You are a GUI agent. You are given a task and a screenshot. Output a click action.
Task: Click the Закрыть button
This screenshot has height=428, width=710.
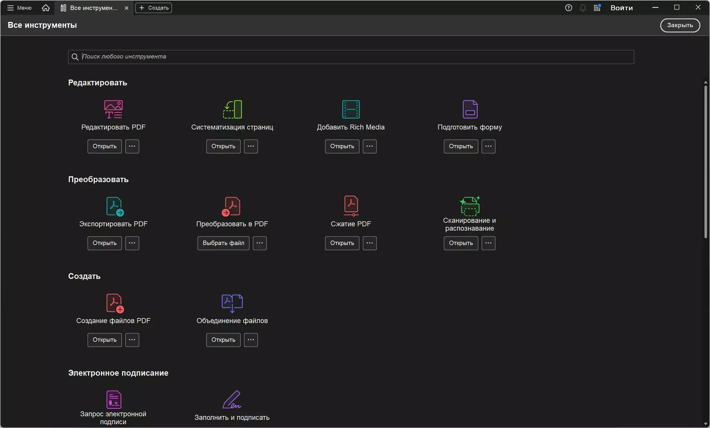point(680,25)
